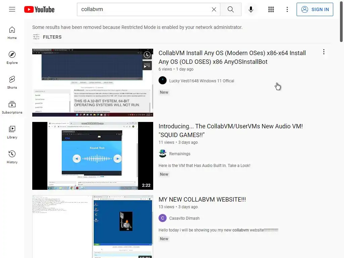Click '11 views • 3 days ago' text

click(178, 142)
